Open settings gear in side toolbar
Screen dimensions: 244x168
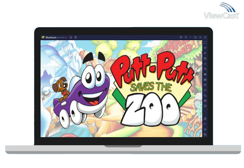[205, 119]
